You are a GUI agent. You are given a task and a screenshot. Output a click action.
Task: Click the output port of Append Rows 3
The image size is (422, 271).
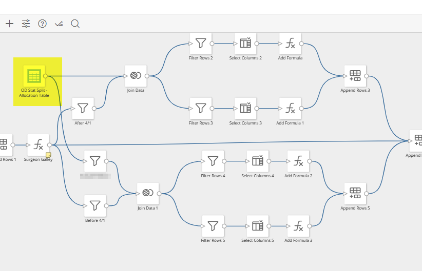point(366,76)
